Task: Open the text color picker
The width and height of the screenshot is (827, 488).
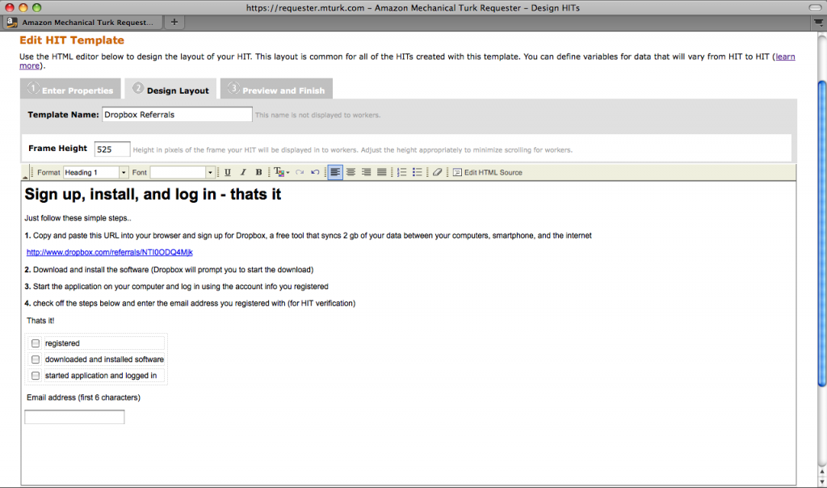Action: point(280,173)
